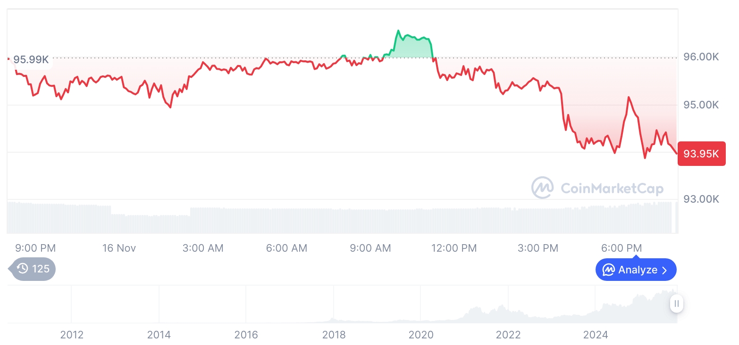This screenshot has height=345, width=739.
Task: Click the history clock icon
Action: pos(22,269)
